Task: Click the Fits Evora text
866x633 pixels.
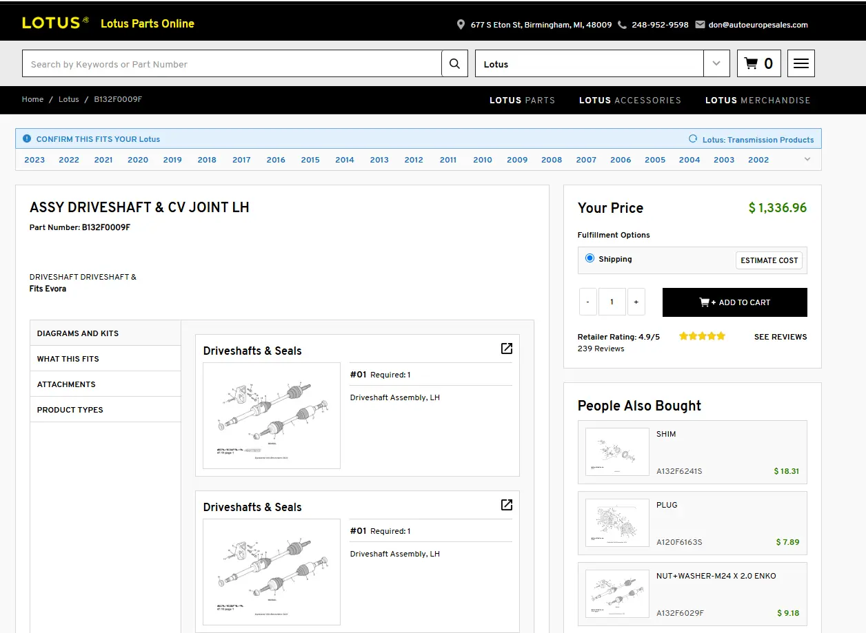Action: (48, 289)
